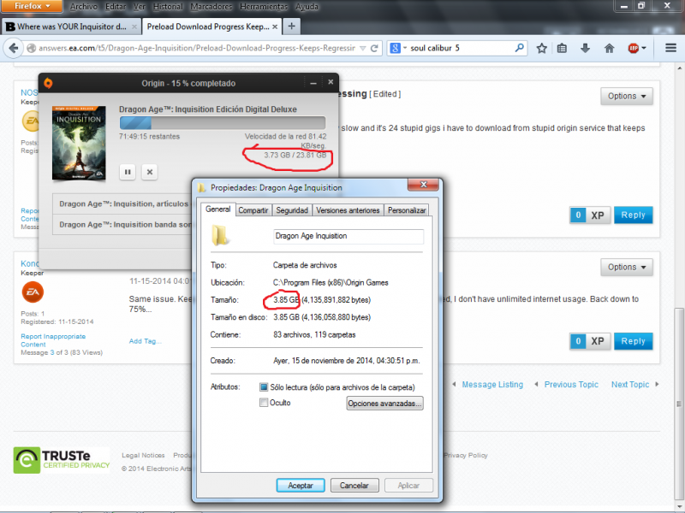Go to the Firefox home page icon
Screen dimensions: 685x513
pyautogui.click(x=609, y=48)
